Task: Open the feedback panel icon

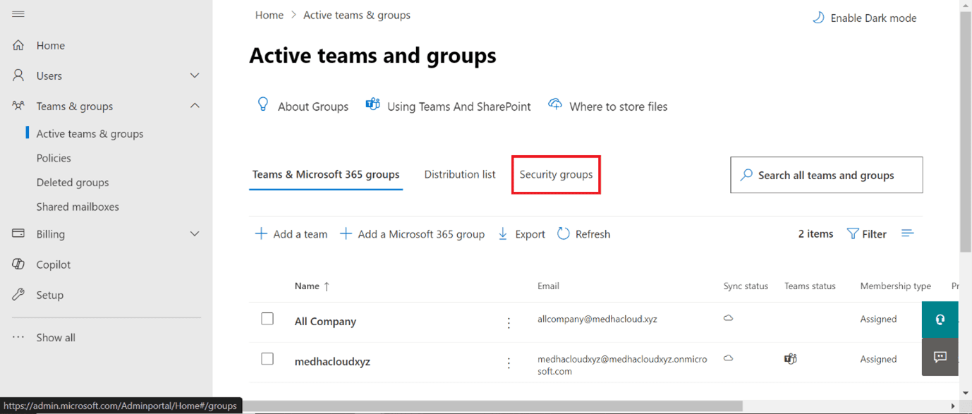Action: [x=940, y=357]
